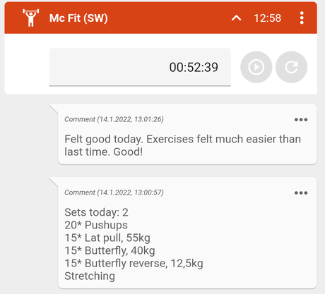The height and width of the screenshot is (294, 325).
Task: Open options for the 13:00:57 comment
Action: click(x=301, y=193)
